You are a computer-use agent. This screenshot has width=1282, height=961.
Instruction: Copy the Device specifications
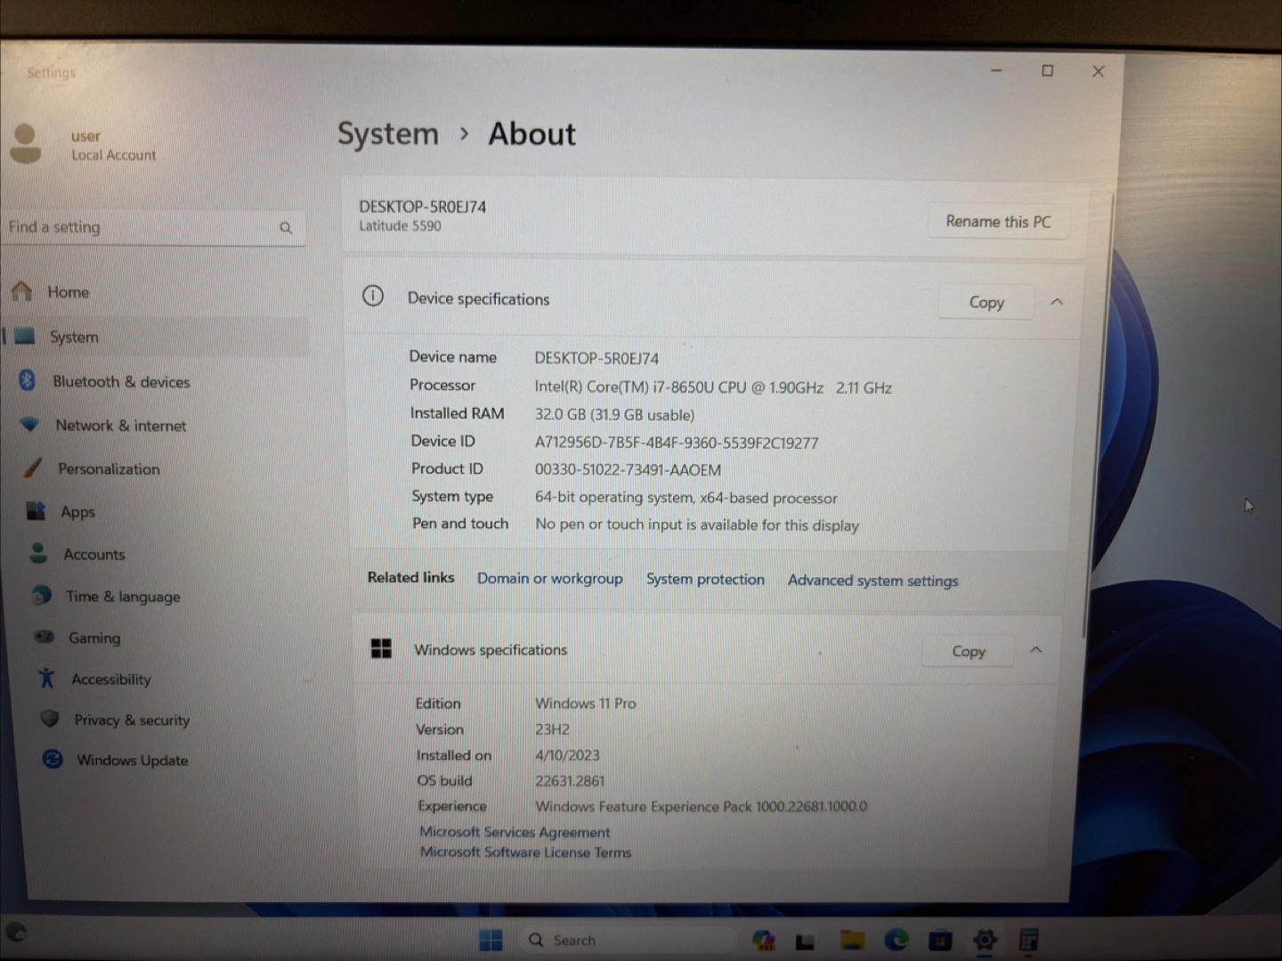(x=986, y=303)
